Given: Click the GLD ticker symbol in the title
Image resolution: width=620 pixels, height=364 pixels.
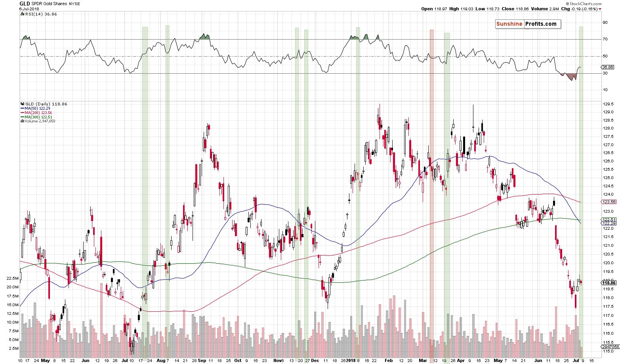Looking at the screenshot, I should coord(25,3).
